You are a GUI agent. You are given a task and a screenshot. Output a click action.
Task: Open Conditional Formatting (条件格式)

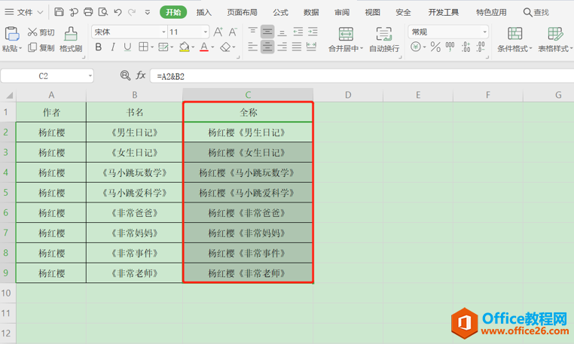(514, 40)
